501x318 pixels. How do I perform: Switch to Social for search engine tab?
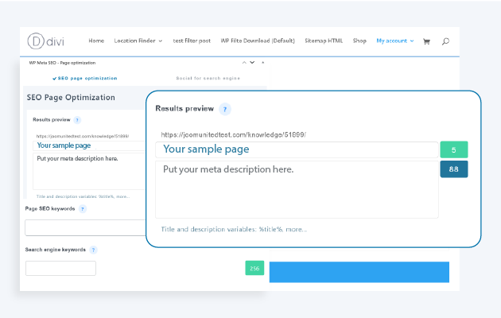pos(208,79)
